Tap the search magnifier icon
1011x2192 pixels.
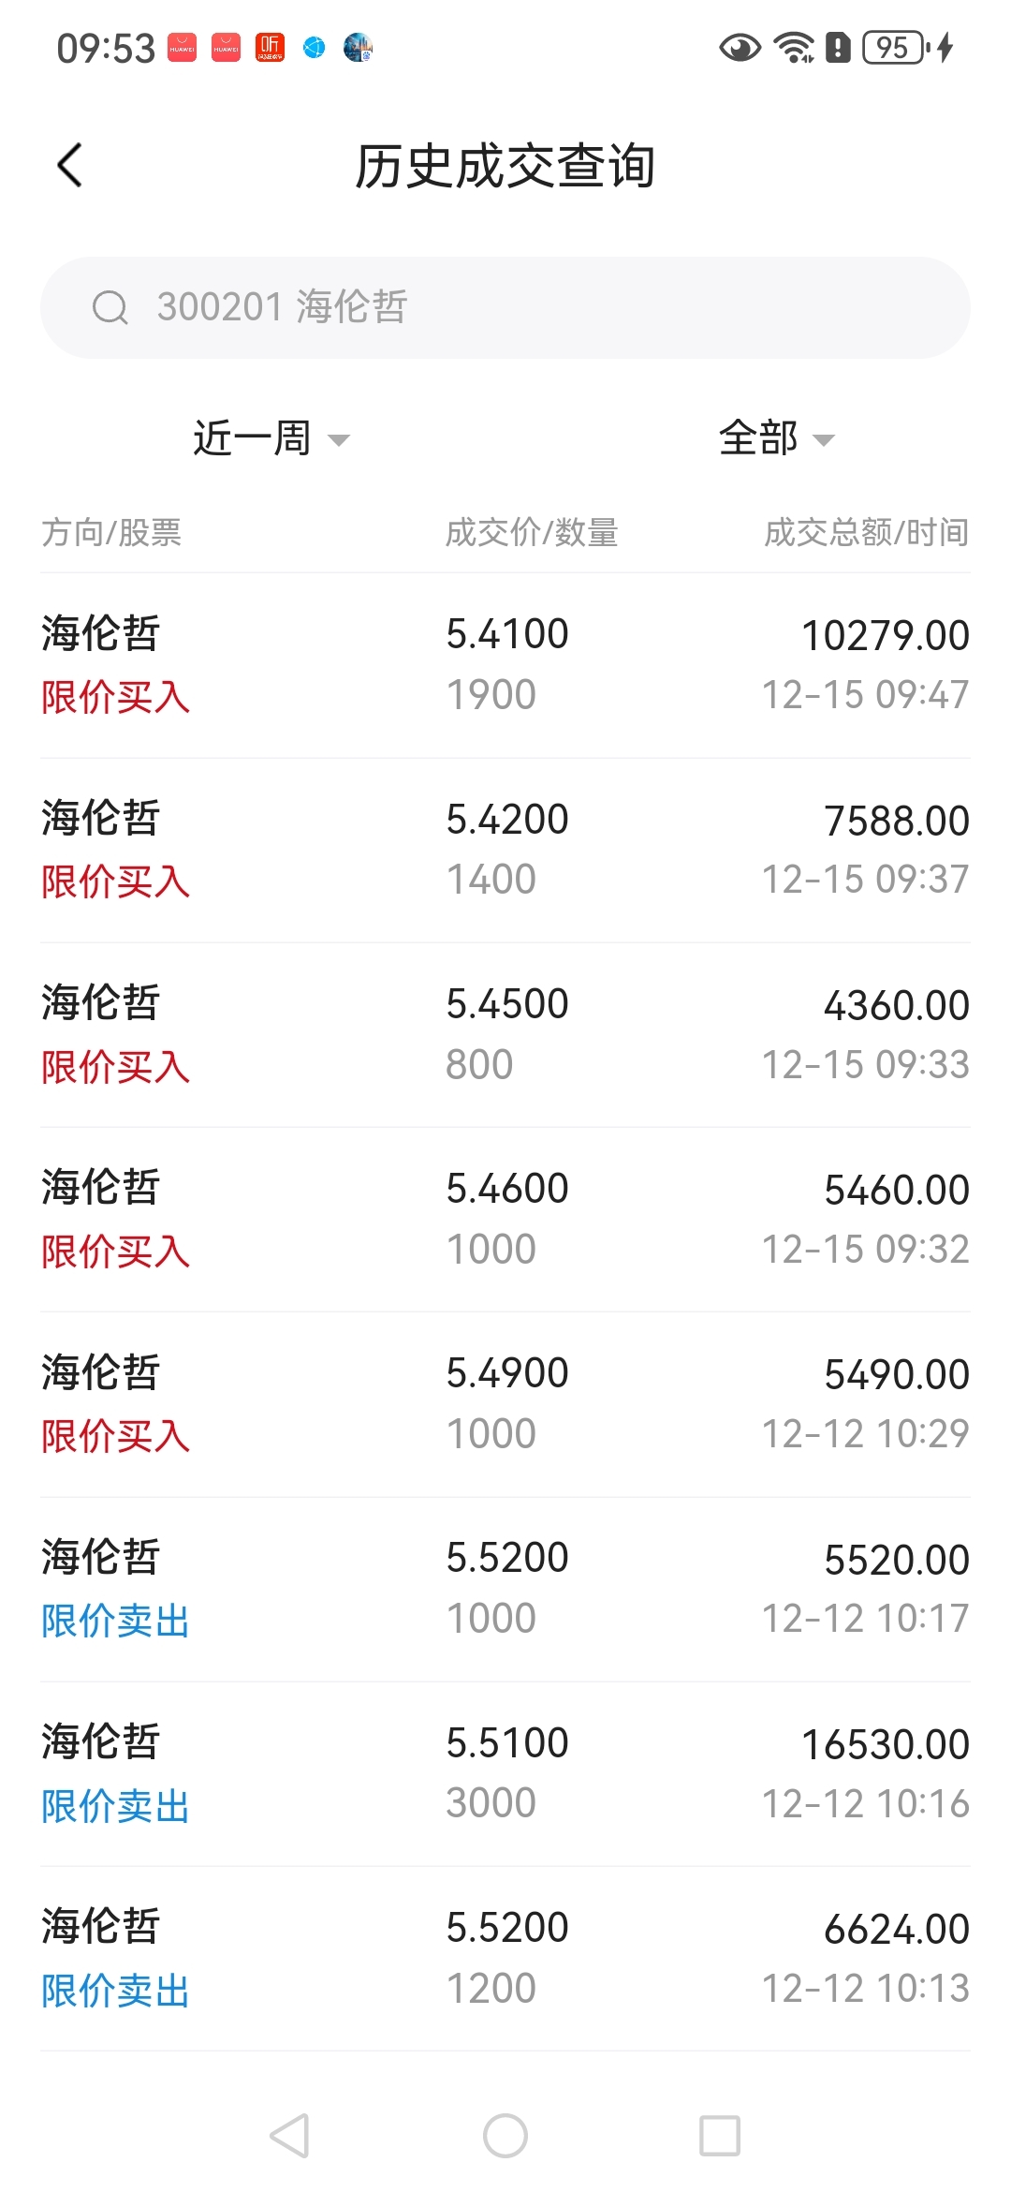(x=110, y=307)
